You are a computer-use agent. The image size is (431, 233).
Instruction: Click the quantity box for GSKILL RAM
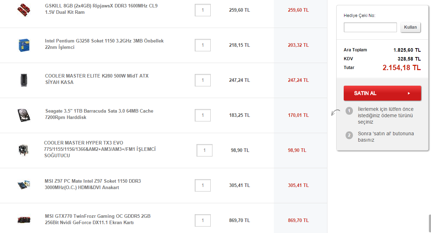203,10
